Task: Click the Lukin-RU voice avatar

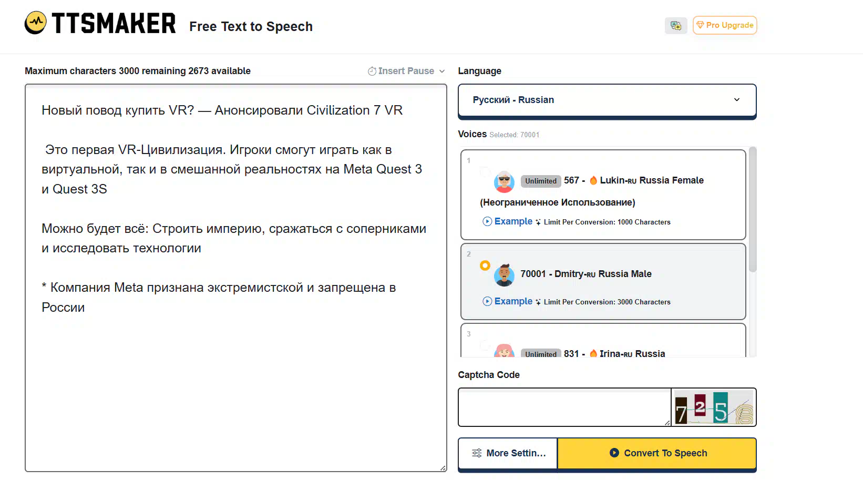Action: [x=504, y=181]
